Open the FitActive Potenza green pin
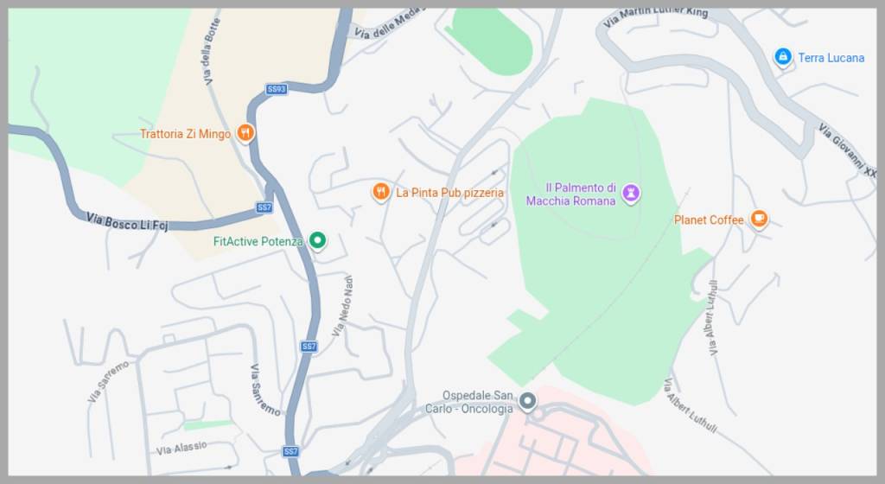The height and width of the screenshot is (484, 885). pos(318,241)
